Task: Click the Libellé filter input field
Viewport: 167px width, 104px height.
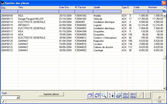Action: click(107, 11)
